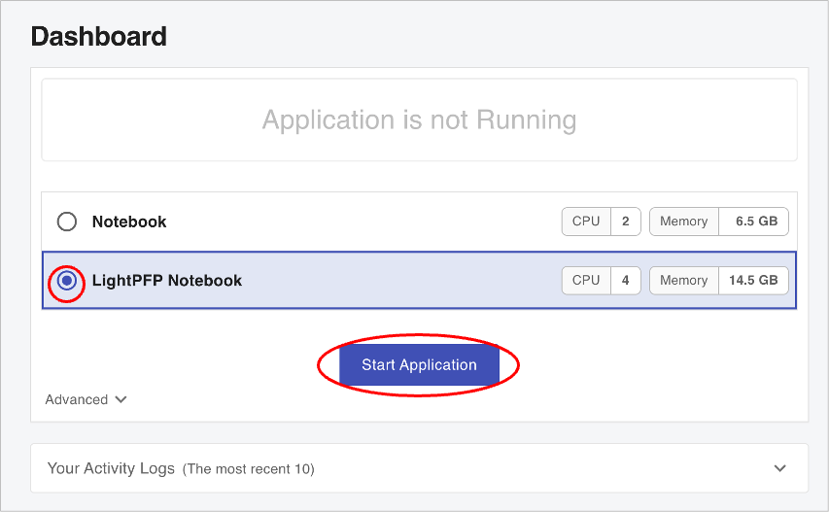Expand Your Activity Logs using the chevron
This screenshot has width=829, height=512.
[x=779, y=468]
